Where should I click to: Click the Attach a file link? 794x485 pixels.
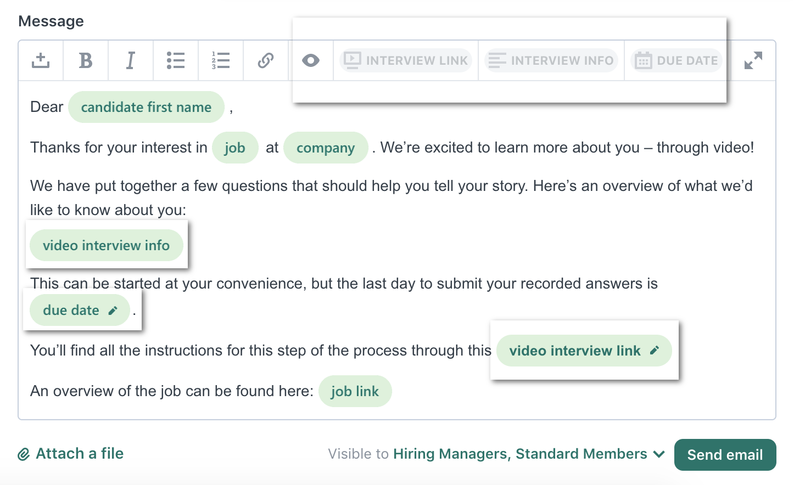[x=71, y=454]
